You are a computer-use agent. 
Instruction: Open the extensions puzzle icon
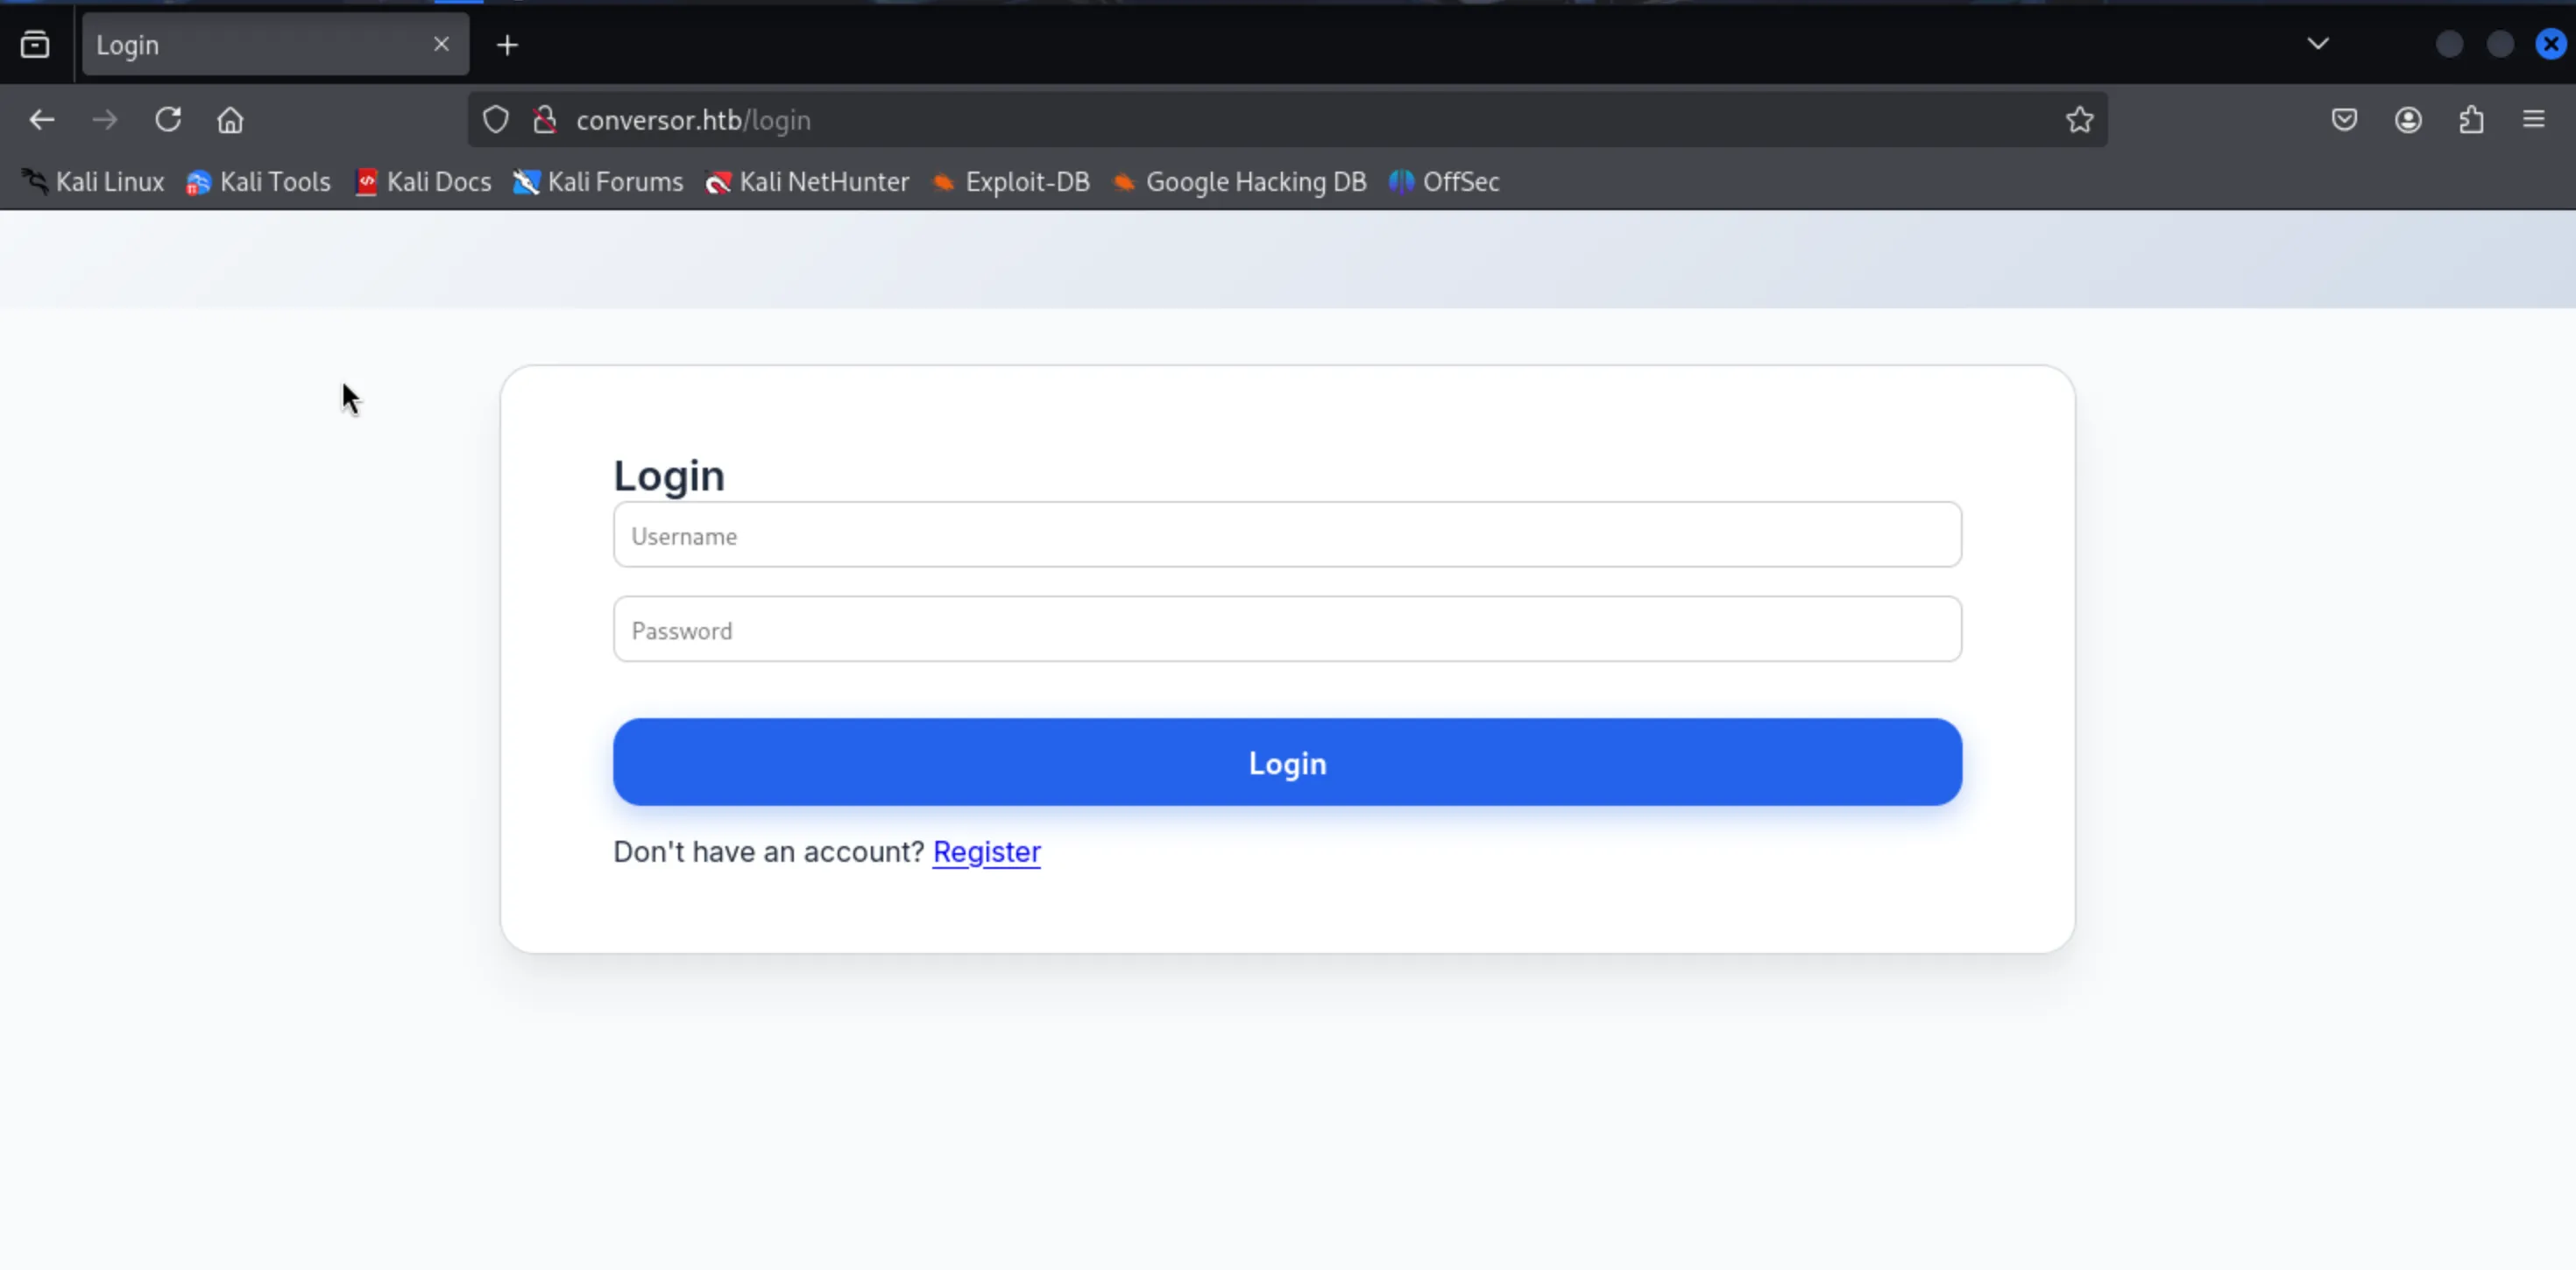2471,120
